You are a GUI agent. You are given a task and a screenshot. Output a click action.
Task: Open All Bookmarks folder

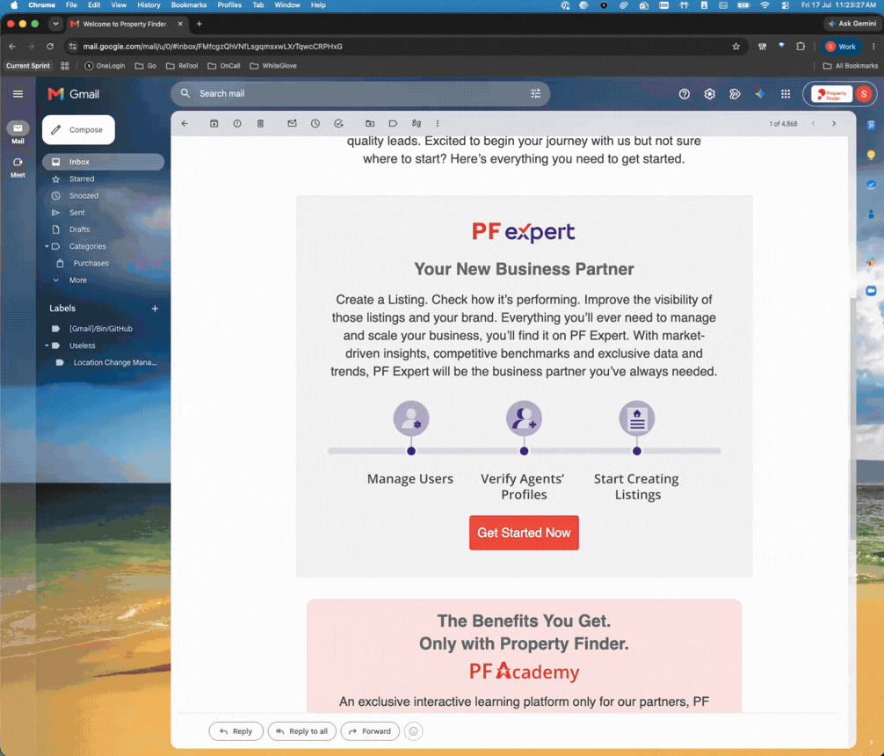click(851, 66)
